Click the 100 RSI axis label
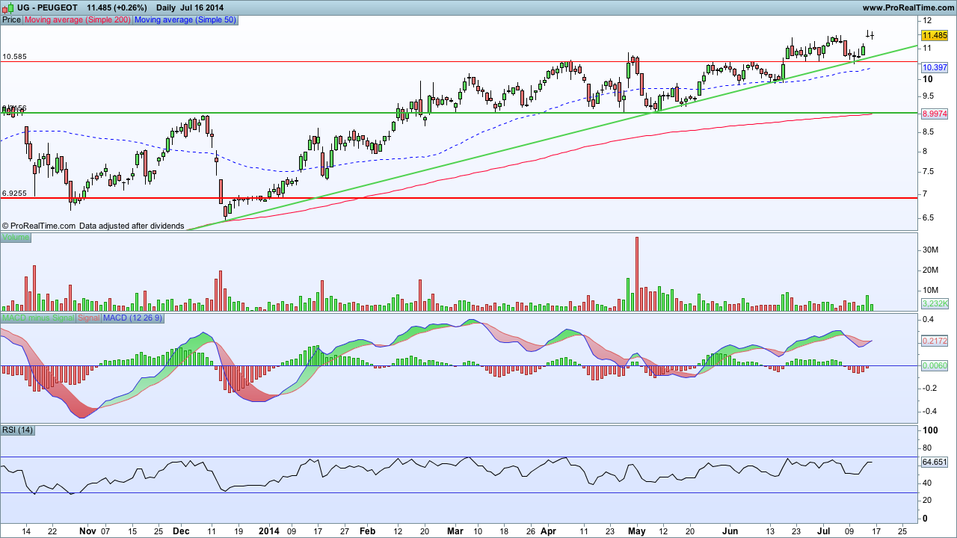The width and height of the screenshot is (957, 538). pos(931,431)
